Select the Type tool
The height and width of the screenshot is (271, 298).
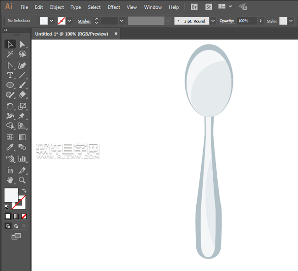coord(10,75)
